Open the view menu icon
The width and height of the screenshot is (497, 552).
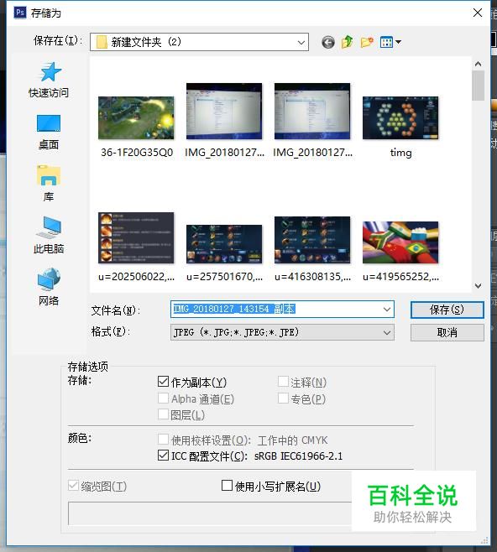(x=386, y=42)
